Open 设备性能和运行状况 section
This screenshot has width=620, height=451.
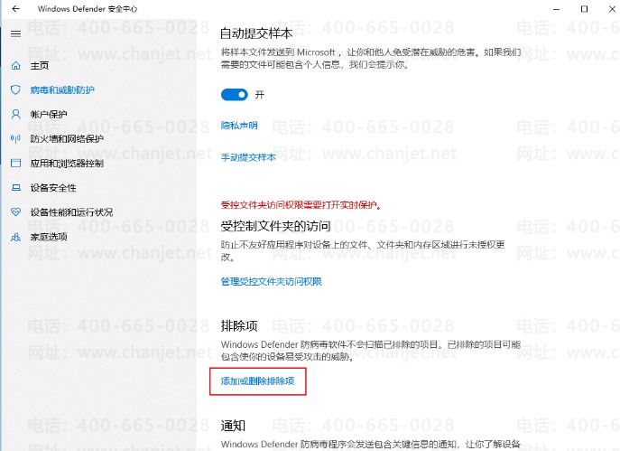pyautogui.click(x=71, y=212)
